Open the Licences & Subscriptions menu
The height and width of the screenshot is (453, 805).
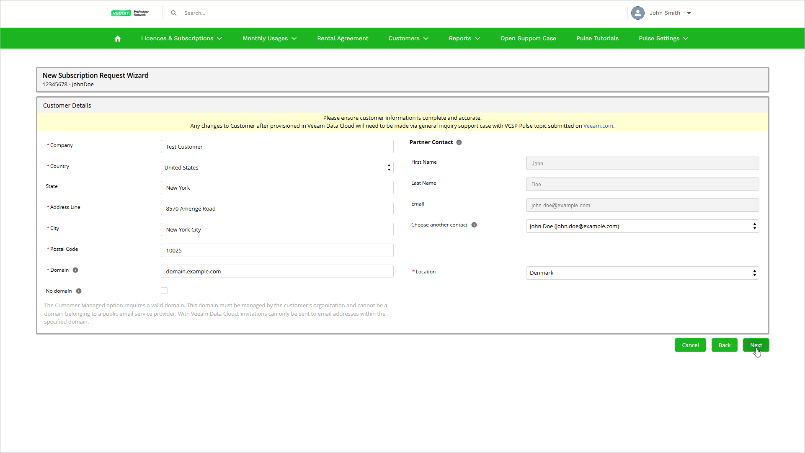coord(181,39)
